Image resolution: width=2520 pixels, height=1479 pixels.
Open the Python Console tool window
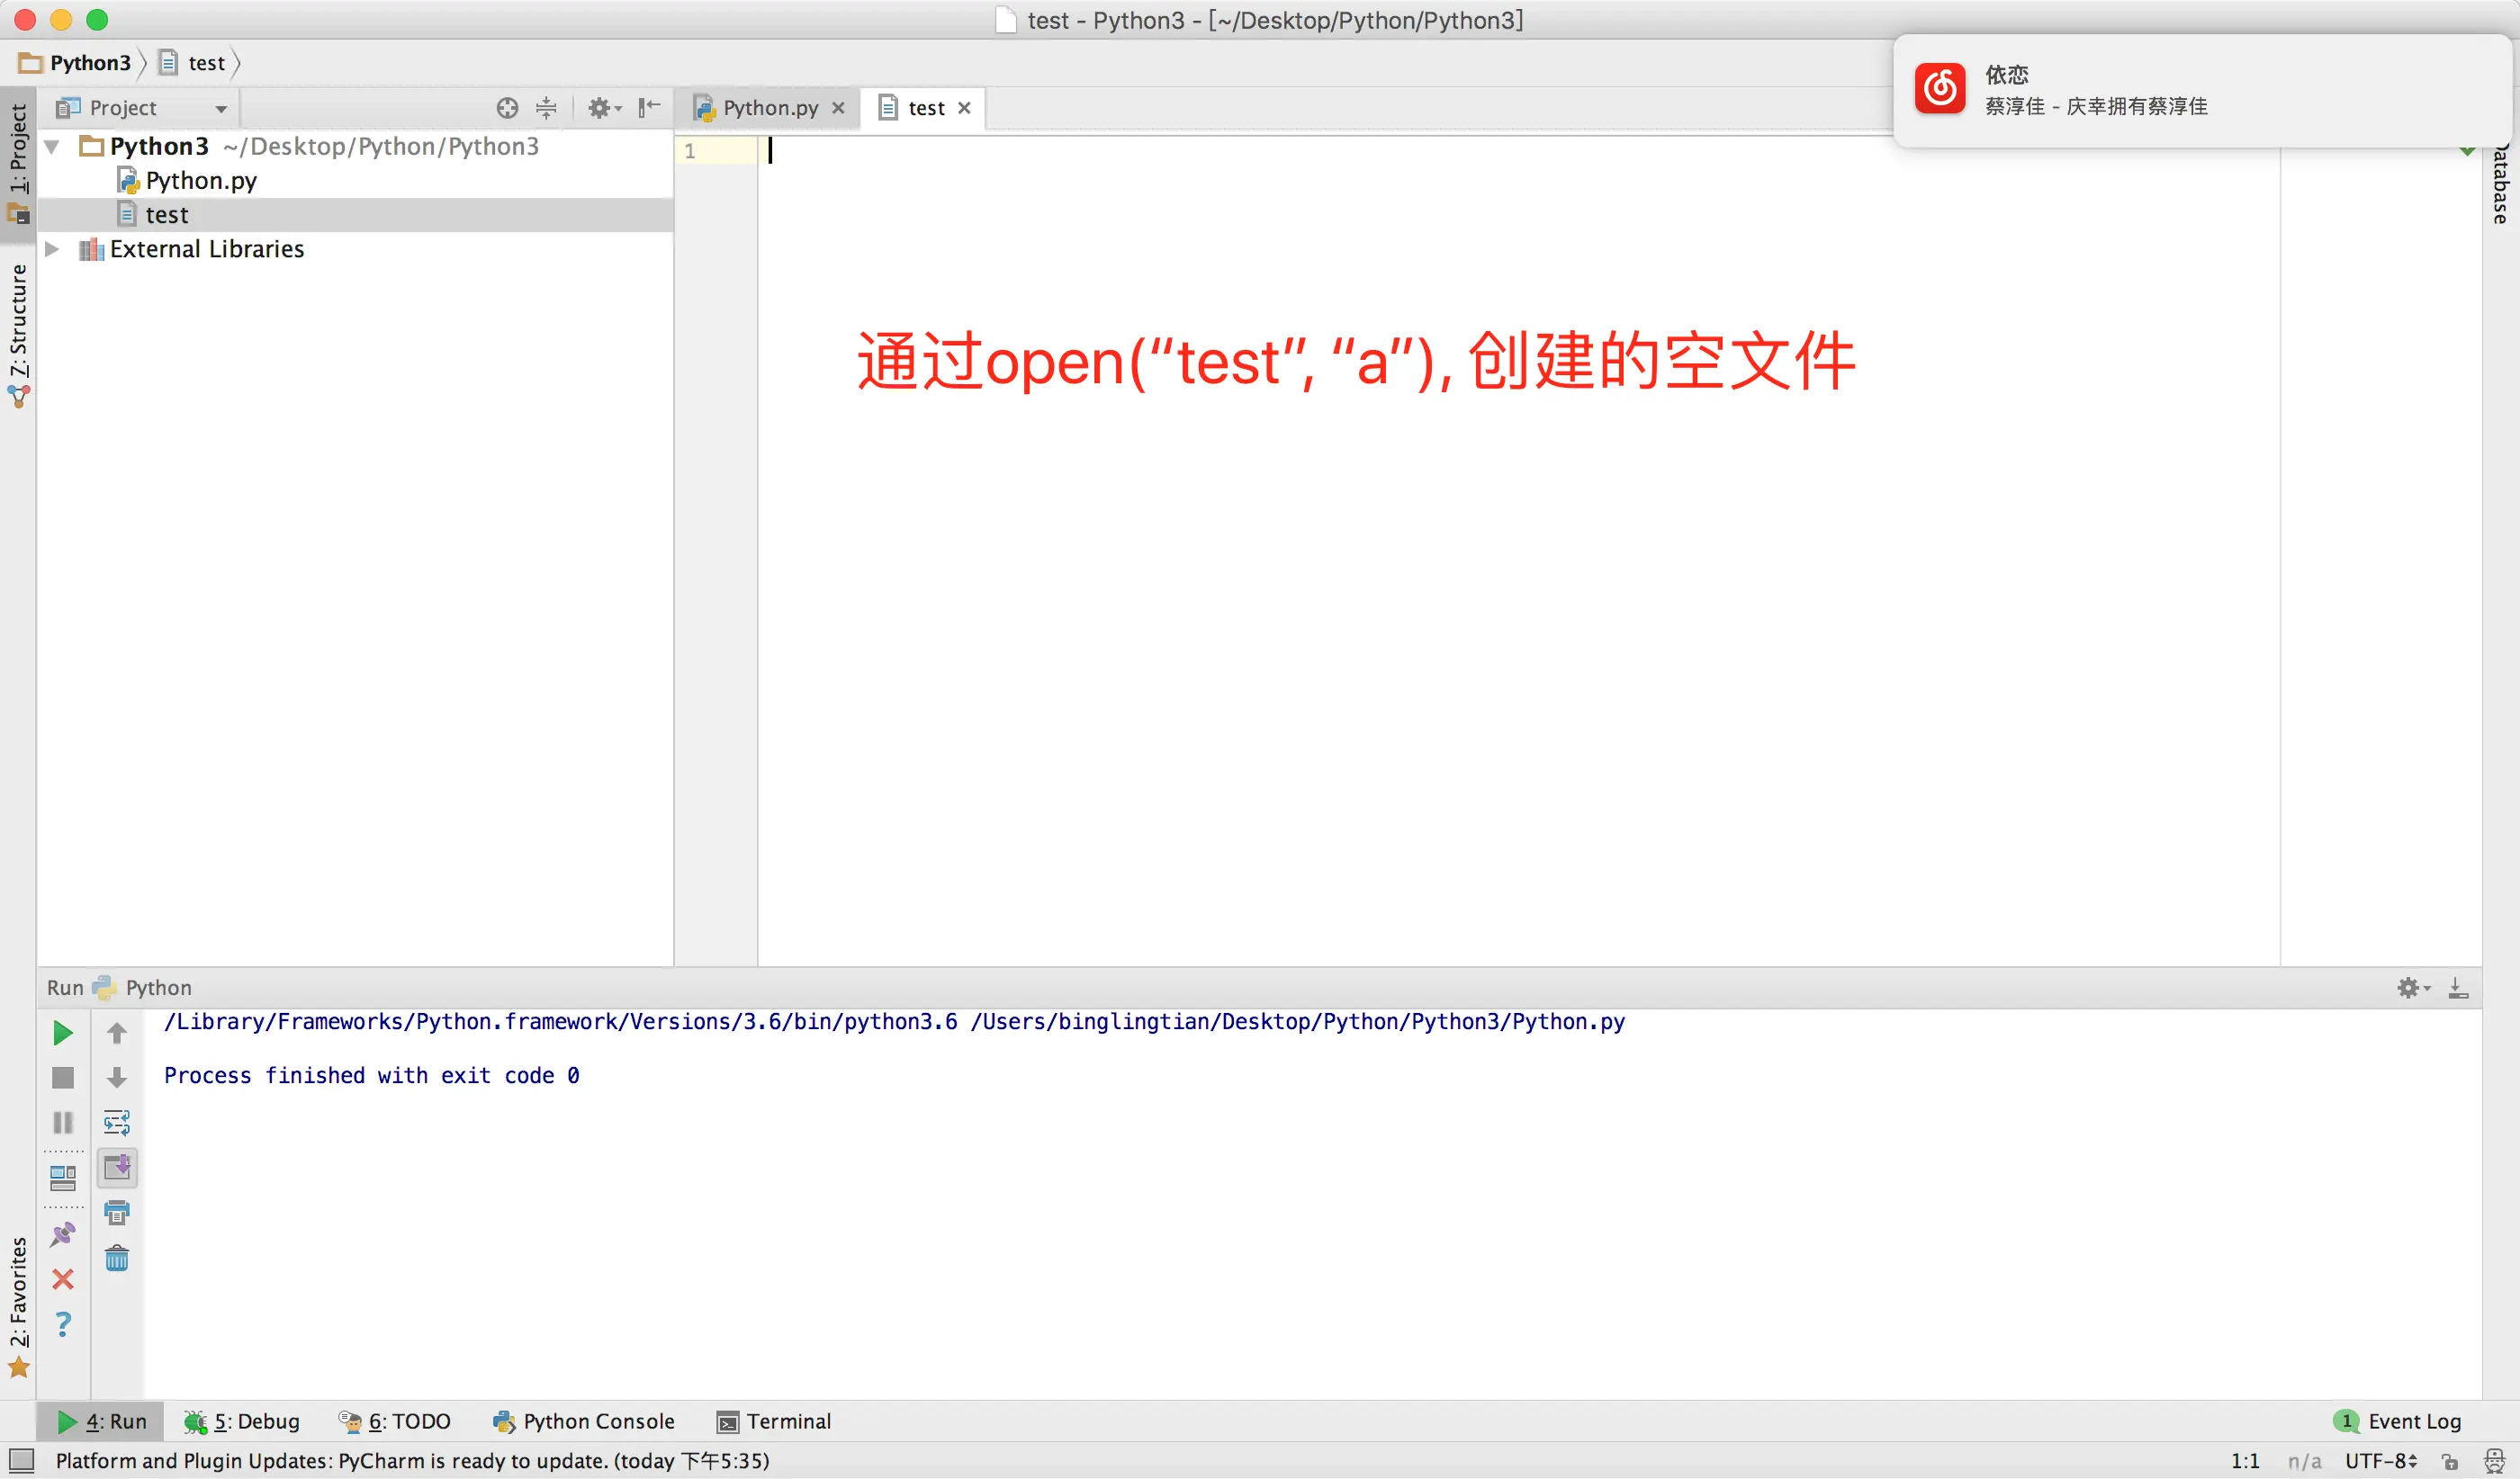(x=584, y=1421)
